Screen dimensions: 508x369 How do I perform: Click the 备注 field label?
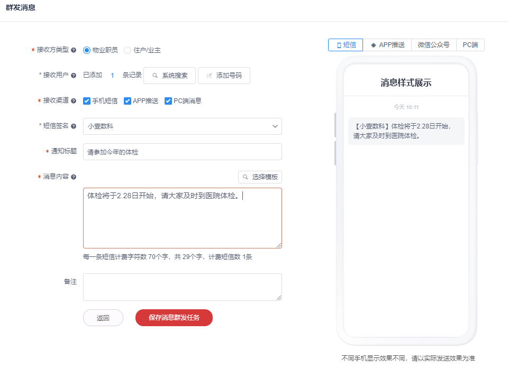pos(70,282)
